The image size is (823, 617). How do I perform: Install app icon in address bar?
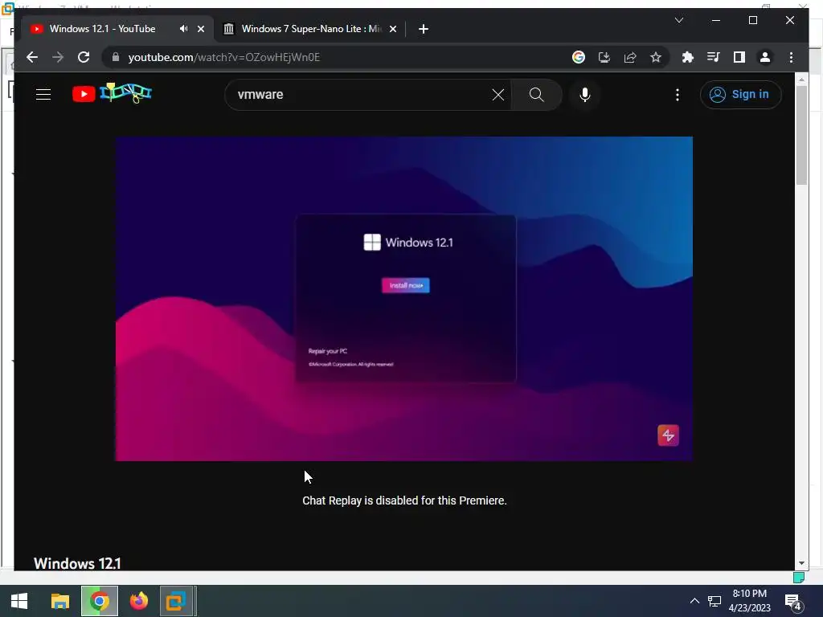pyautogui.click(x=604, y=57)
